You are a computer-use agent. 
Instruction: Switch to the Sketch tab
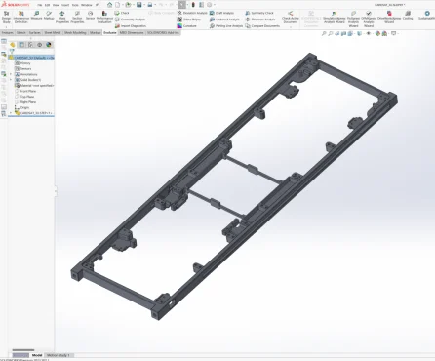[x=21, y=33]
